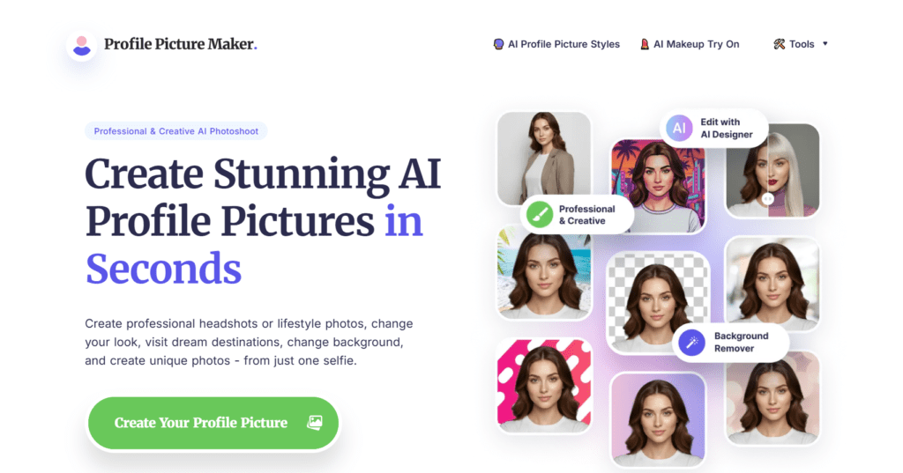Click the mask icon beside AI Profile Picture Styles
The height and width of the screenshot is (473, 903).
tap(499, 44)
